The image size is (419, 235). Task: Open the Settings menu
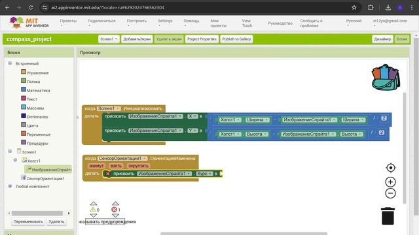[165, 23]
